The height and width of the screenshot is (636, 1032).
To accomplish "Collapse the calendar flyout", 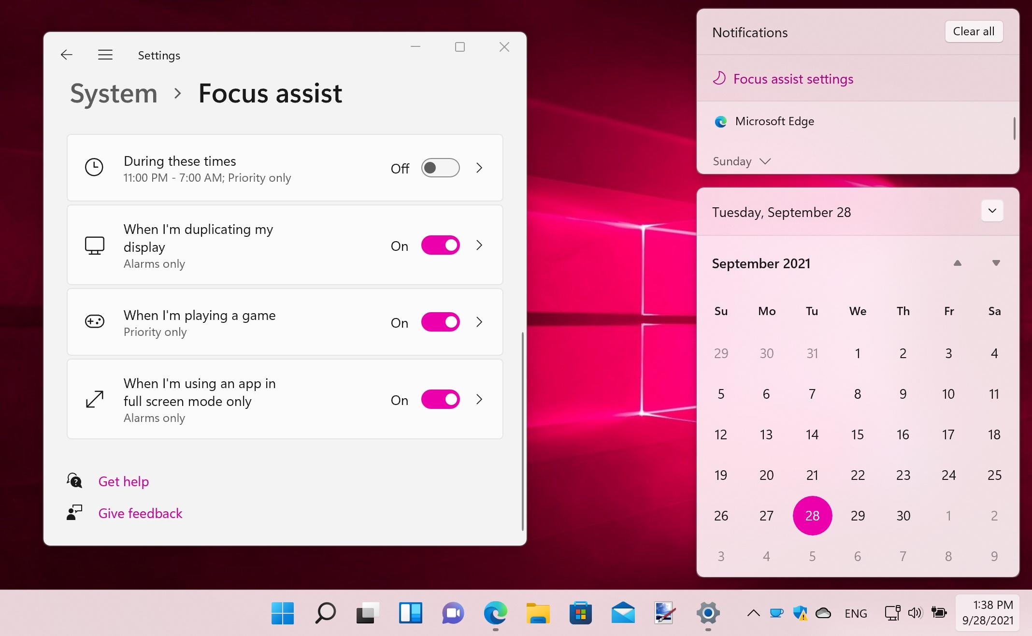I will tap(992, 211).
